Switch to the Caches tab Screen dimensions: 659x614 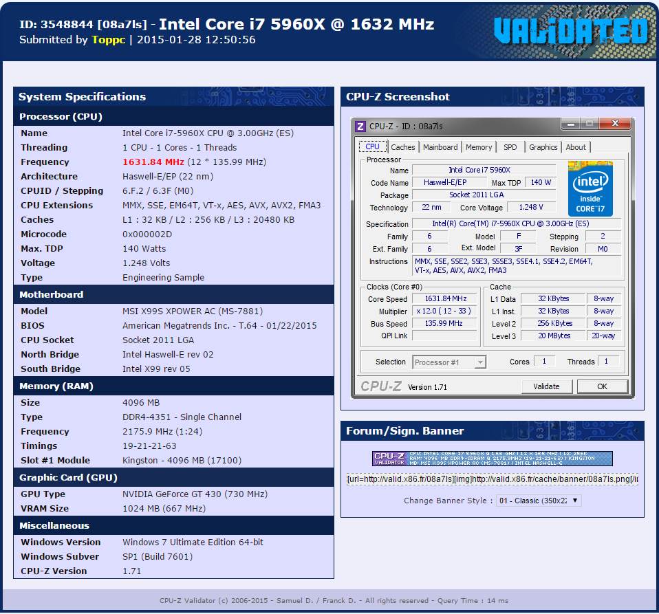coord(402,147)
